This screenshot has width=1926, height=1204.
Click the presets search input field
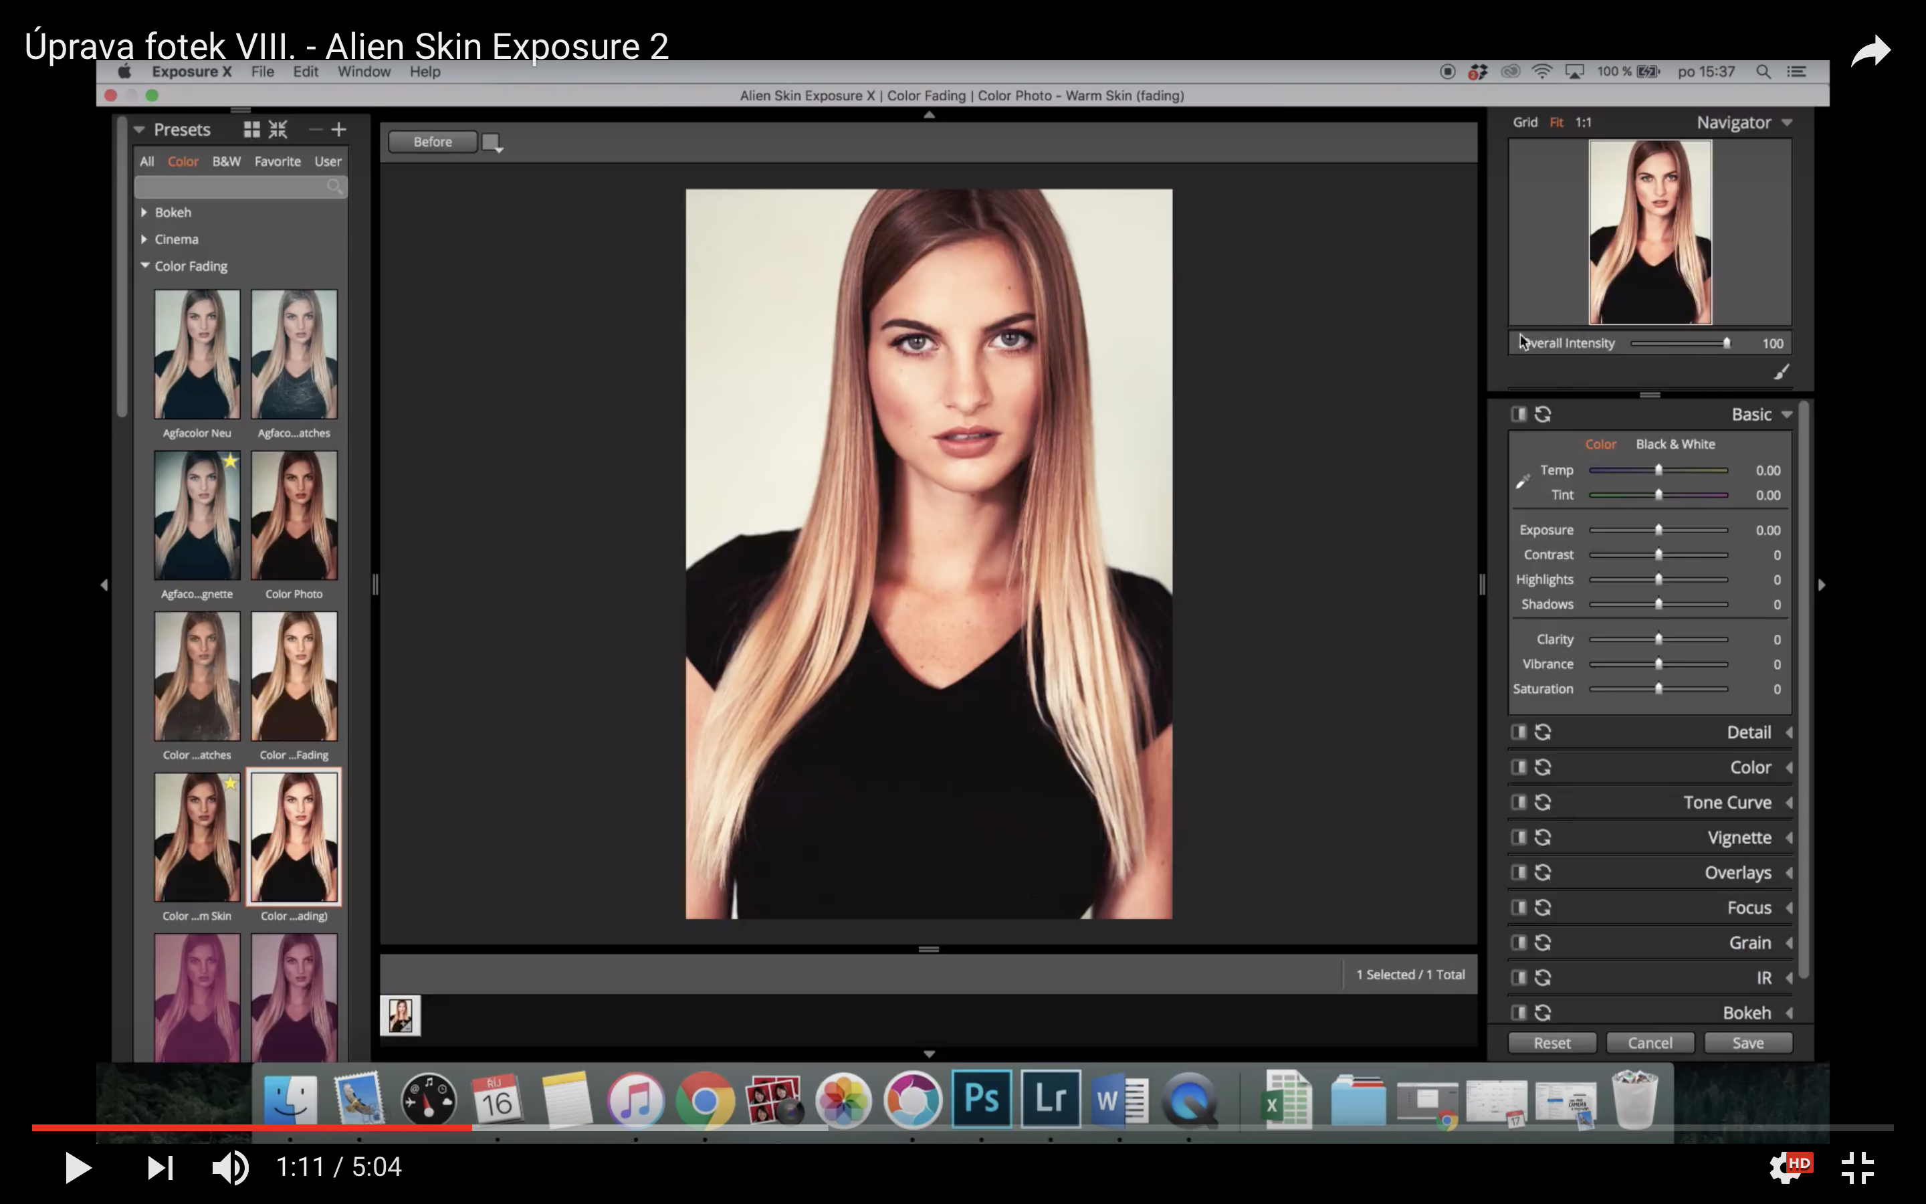click(240, 187)
